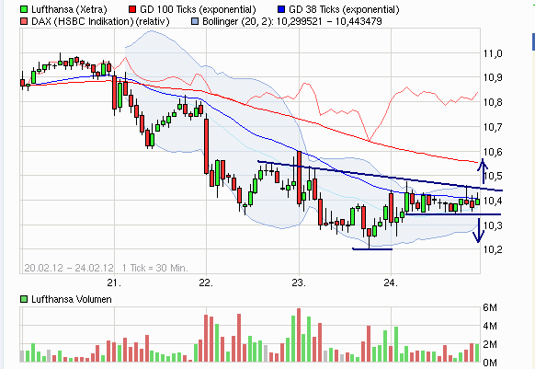Click the green Lufthansa (Xetra) legend swatch
This screenshot has width=535, height=369.
[24, 9]
